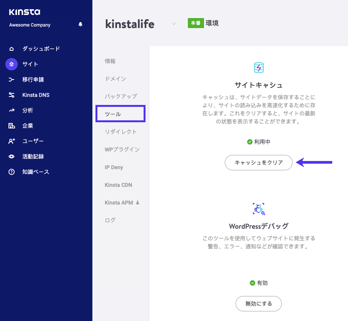Open 活動記録 activity log eye icon

[x=11, y=156]
